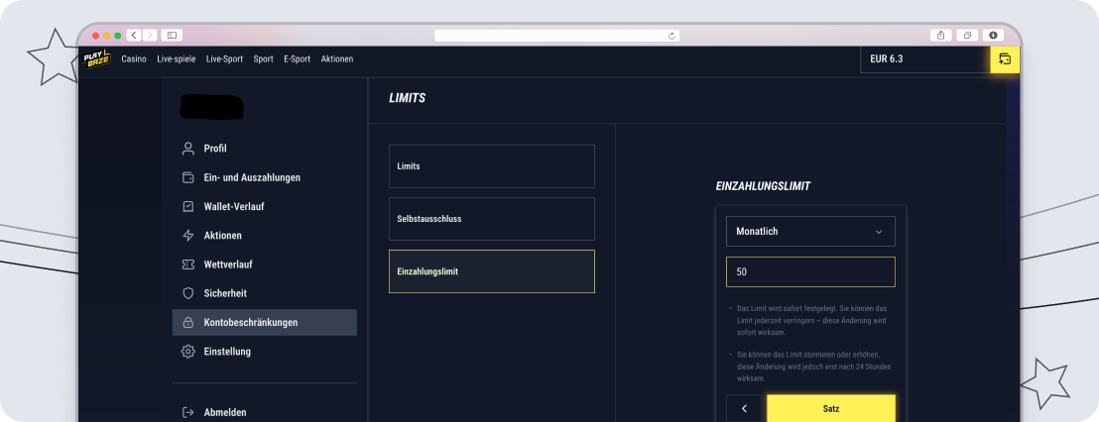Click the browser share icon
Viewport: 1099px width, 422px height.
(940, 35)
